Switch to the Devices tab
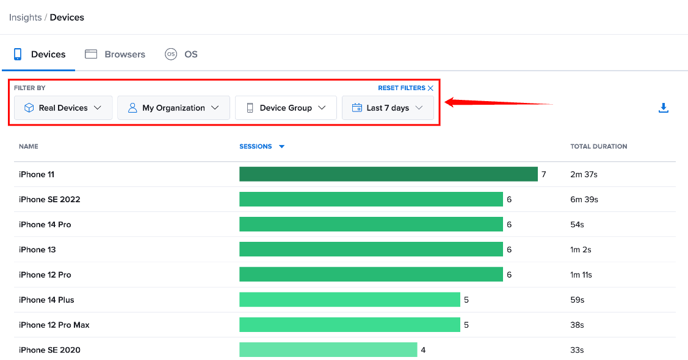Screen dimensions: 688x360 point(39,54)
